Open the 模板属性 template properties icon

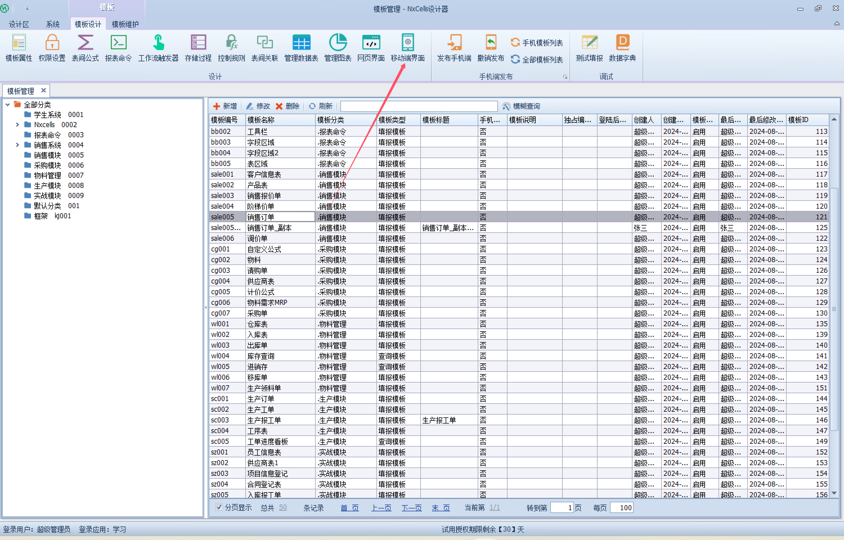pos(19,43)
